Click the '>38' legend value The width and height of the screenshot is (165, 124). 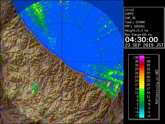tap(136, 57)
